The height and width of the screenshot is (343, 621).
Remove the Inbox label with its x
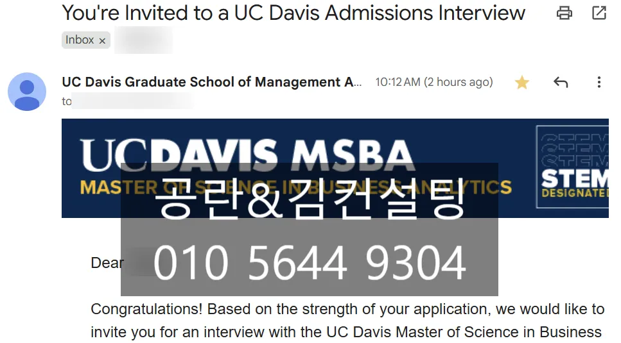click(102, 40)
